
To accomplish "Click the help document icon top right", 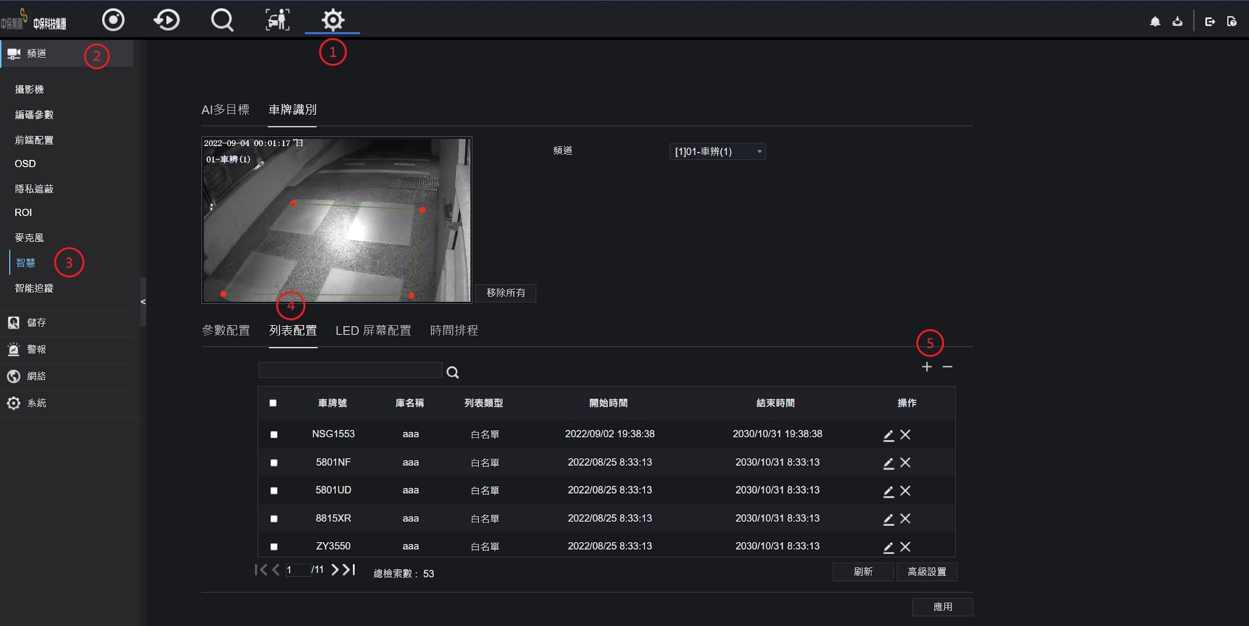I will click(1232, 21).
